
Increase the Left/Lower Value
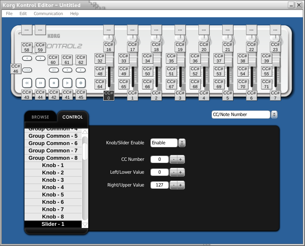pyautogui.click(x=181, y=172)
